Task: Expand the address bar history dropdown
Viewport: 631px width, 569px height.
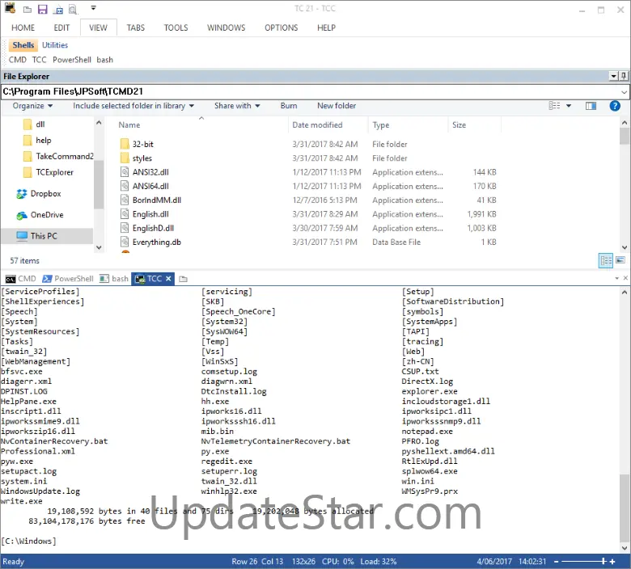Action: tap(625, 92)
